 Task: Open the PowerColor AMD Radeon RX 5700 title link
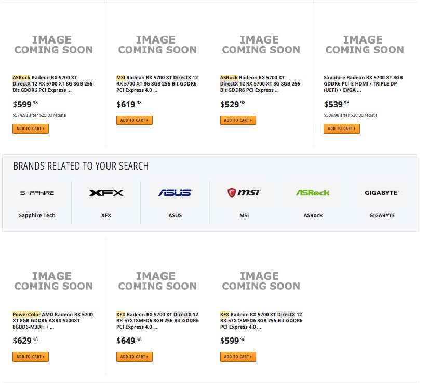click(53, 320)
